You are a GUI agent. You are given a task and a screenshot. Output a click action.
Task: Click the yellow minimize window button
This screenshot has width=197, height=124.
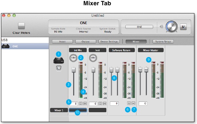pos(9,15)
